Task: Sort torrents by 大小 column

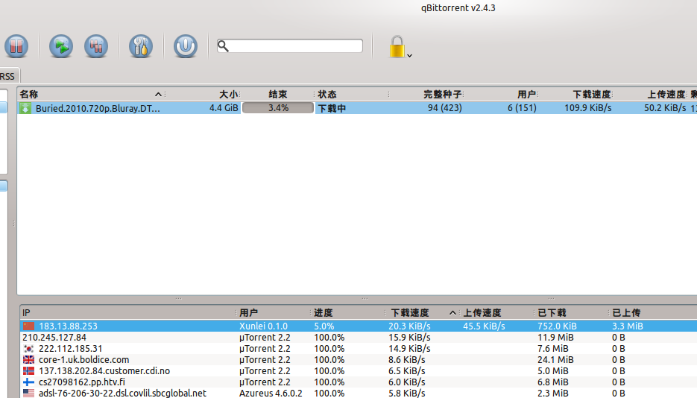Action: 204,94
